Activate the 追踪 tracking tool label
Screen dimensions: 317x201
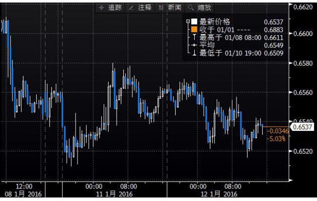pyautogui.click(x=115, y=8)
